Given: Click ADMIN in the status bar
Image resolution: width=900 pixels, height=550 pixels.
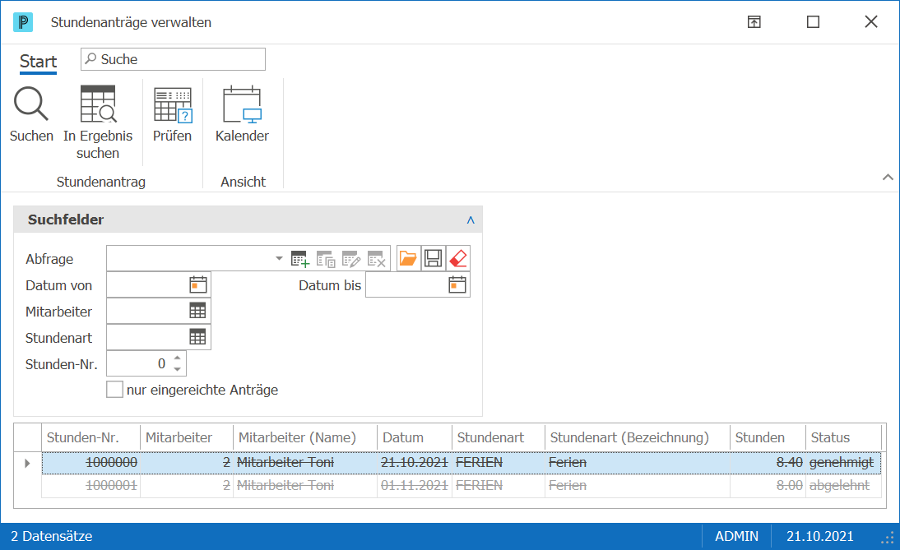Looking at the screenshot, I should tap(736, 536).
